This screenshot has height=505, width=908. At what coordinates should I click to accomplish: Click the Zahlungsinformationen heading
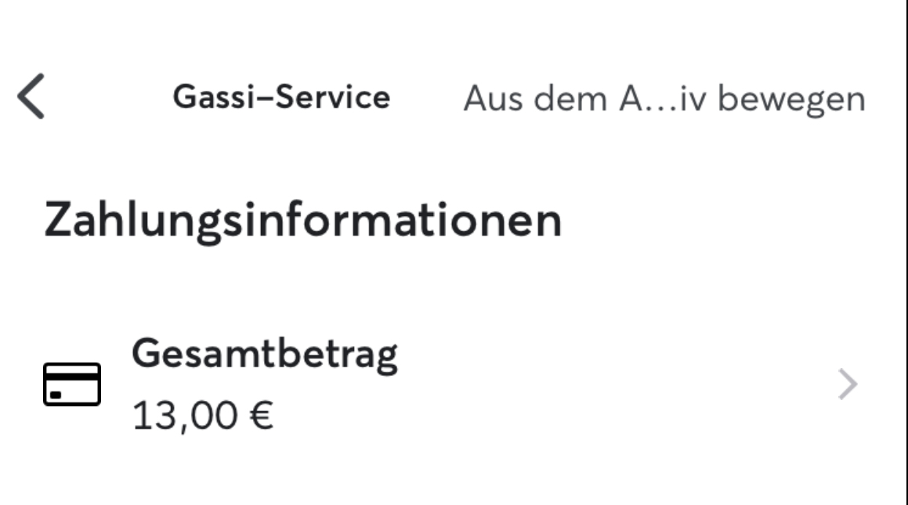[303, 221]
